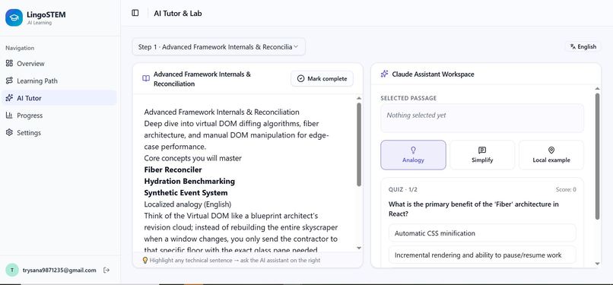
Task: Select AI Tutor navigation item
Action: click(x=59, y=98)
